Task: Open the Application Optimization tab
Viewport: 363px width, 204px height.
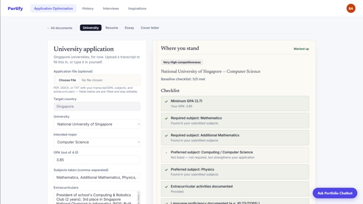Action: click(x=54, y=9)
